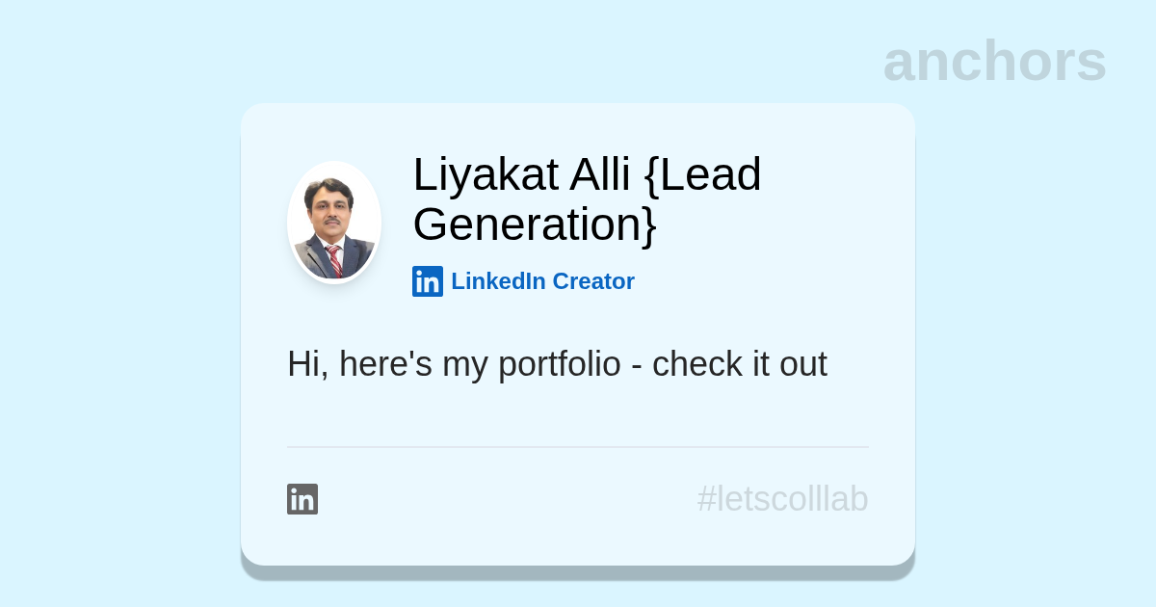1156x607 pixels.
Task: Open the gray LinkedIn icon under the divider
Action: coord(302,499)
